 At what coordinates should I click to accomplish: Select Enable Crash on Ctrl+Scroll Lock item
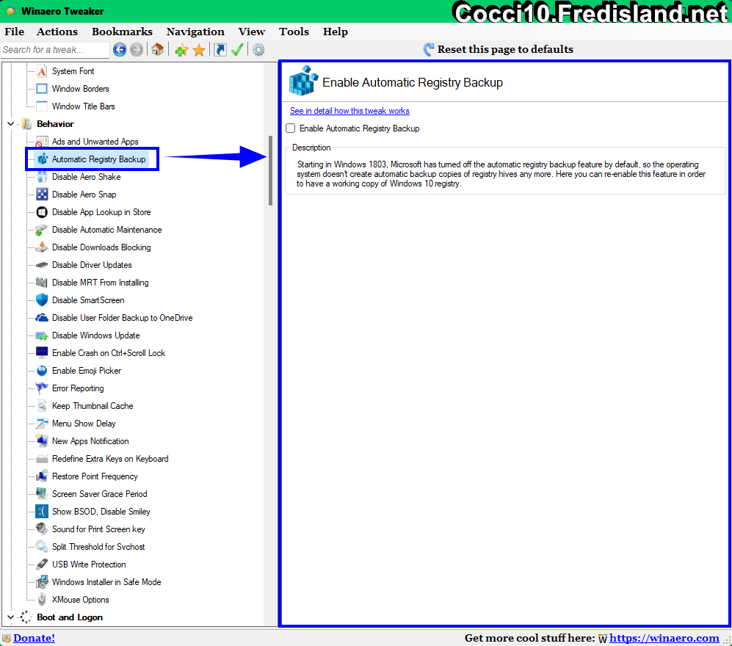[109, 353]
